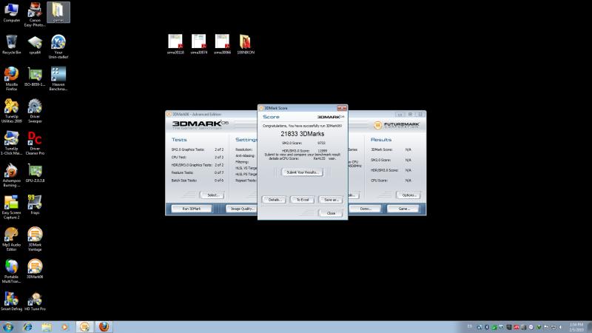The height and width of the screenshot is (333, 592).
Task: Close the 3DMark Score dialog via Close button
Action: (331, 213)
